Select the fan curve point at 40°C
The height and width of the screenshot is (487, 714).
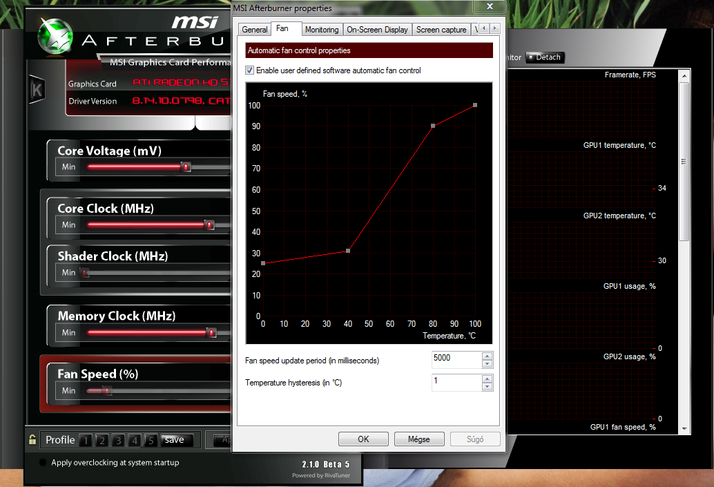[x=348, y=251]
